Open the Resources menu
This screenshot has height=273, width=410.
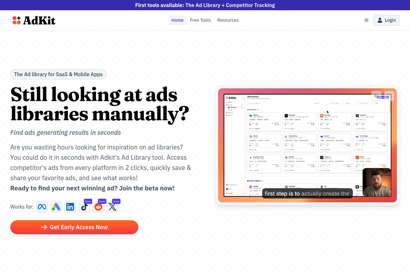228,20
